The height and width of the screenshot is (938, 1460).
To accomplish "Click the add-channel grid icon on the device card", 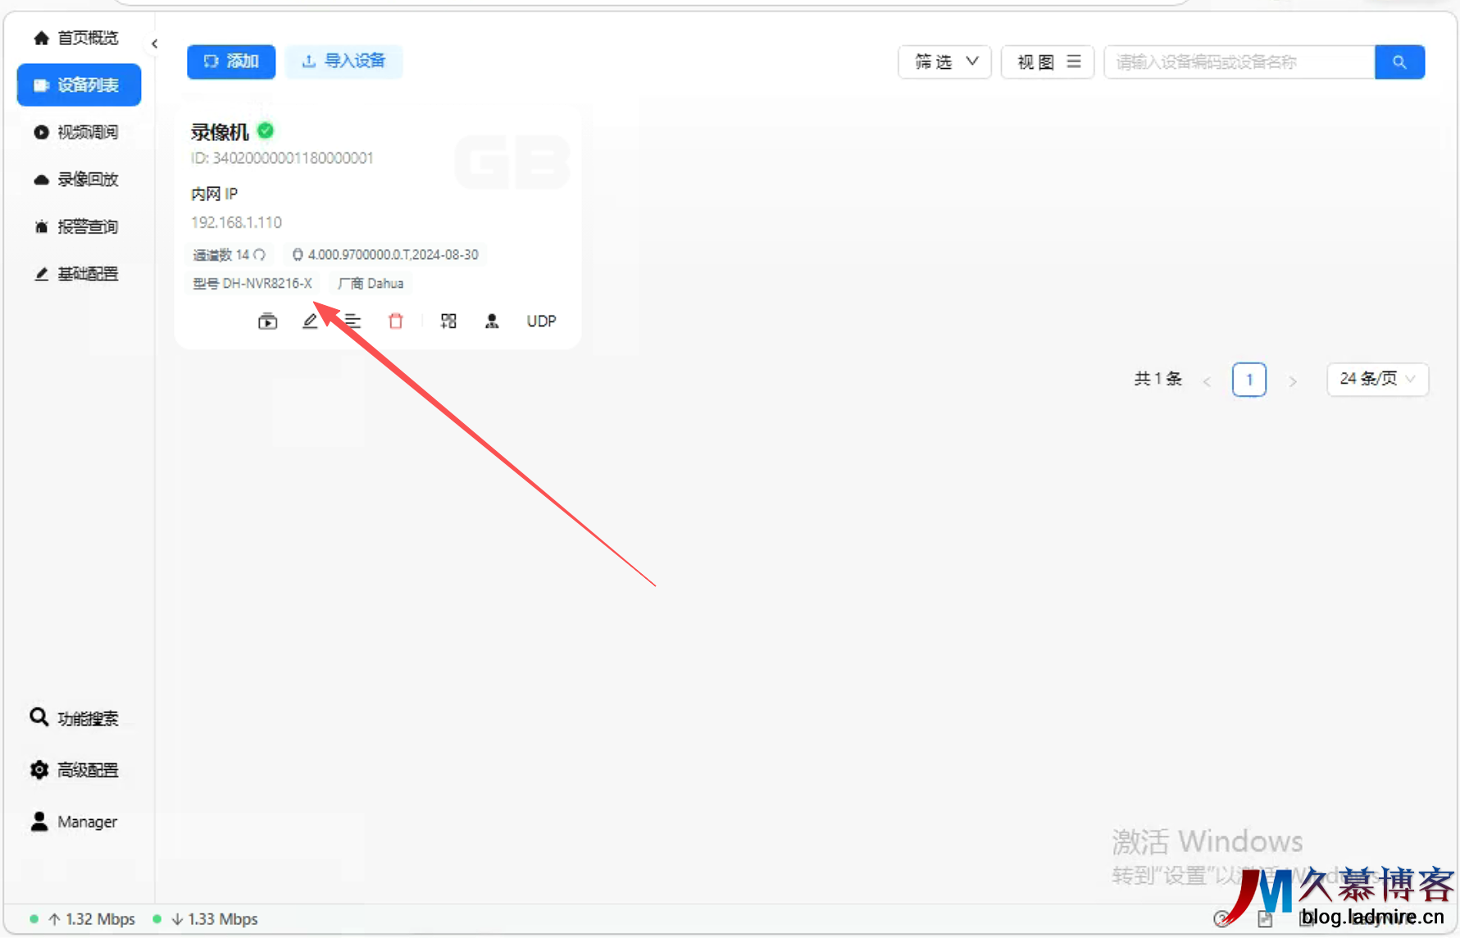I will tap(448, 321).
